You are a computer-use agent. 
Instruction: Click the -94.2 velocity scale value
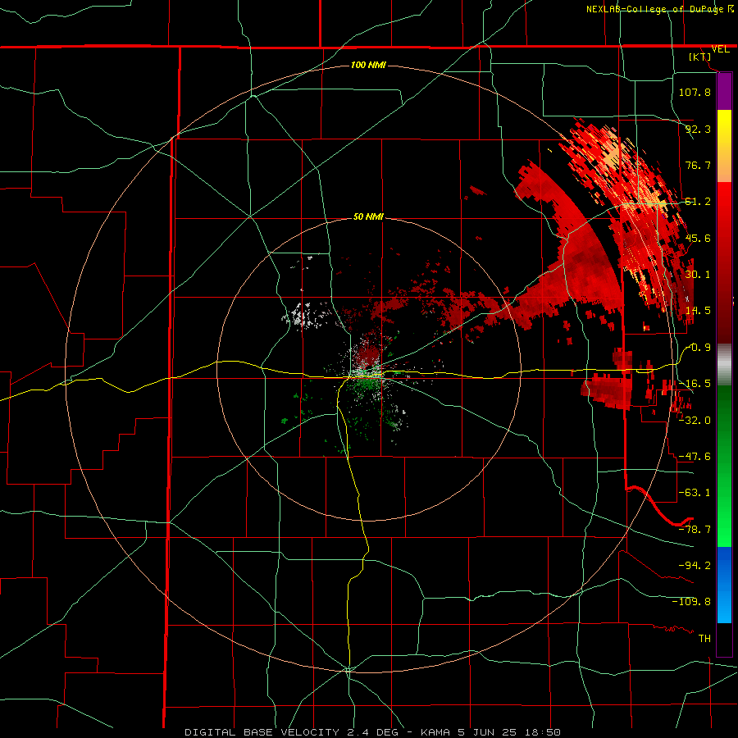pos(695,566)
